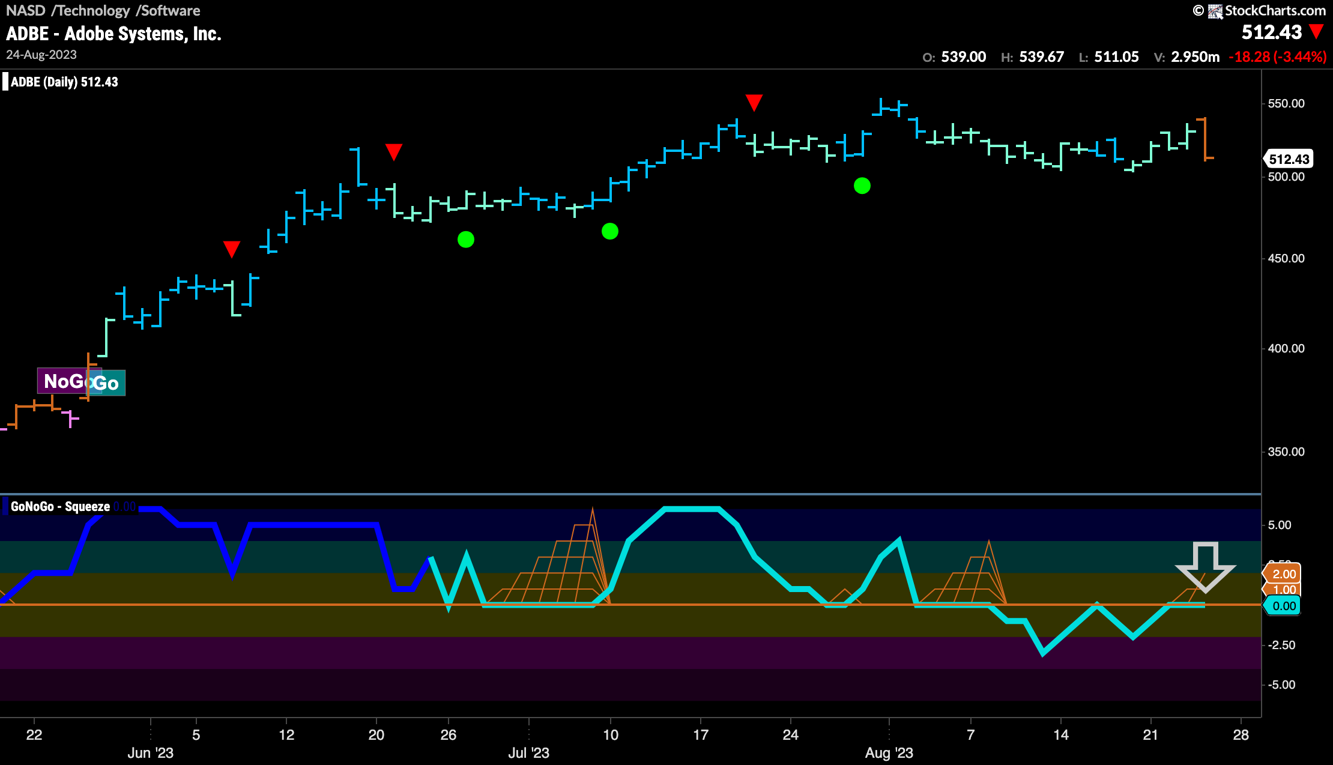Click the last orange price bar on August 24
The image size is (1333, 765).
tap(1205, 139)
